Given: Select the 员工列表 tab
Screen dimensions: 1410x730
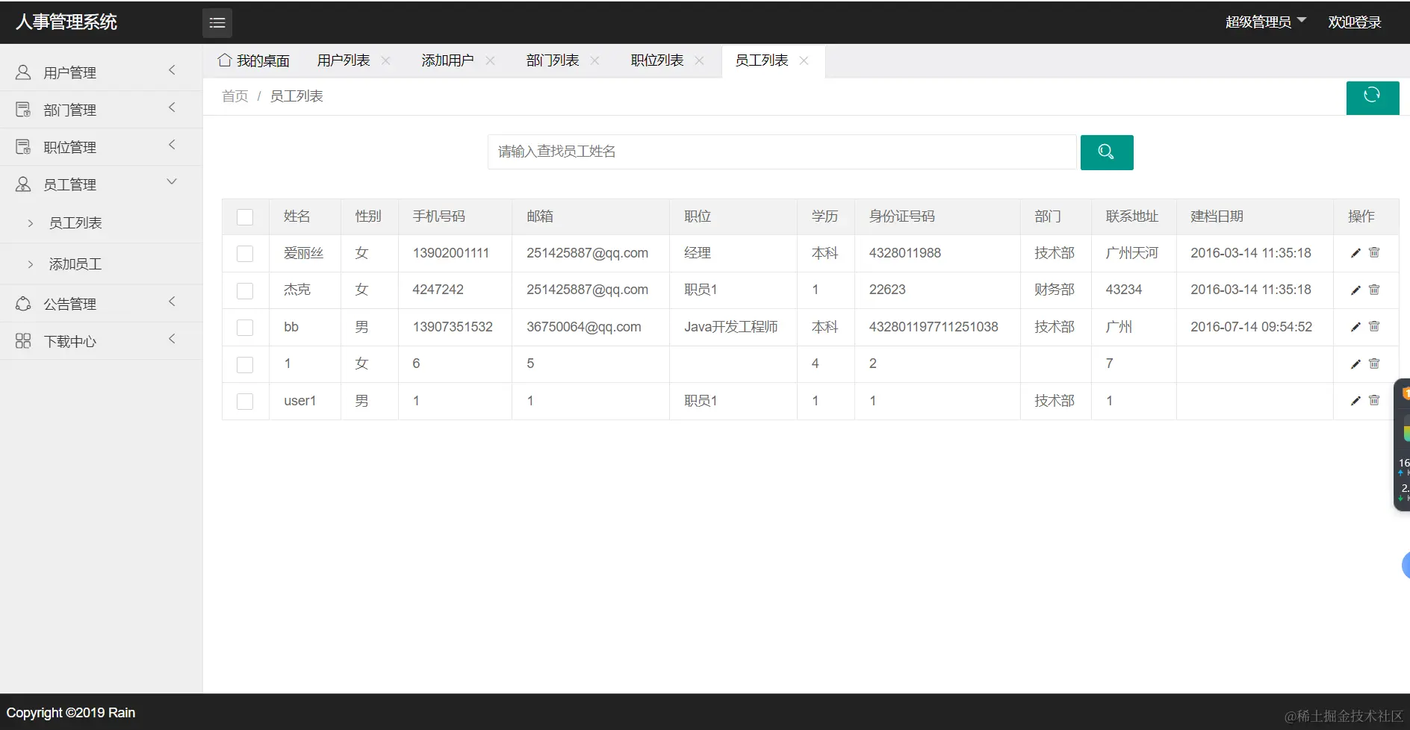Looking at the screenshot, I should coord(762,60).
